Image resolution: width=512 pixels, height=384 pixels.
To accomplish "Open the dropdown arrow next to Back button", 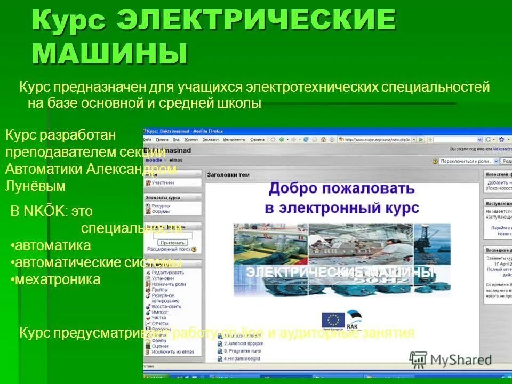I will pos(287,140).
